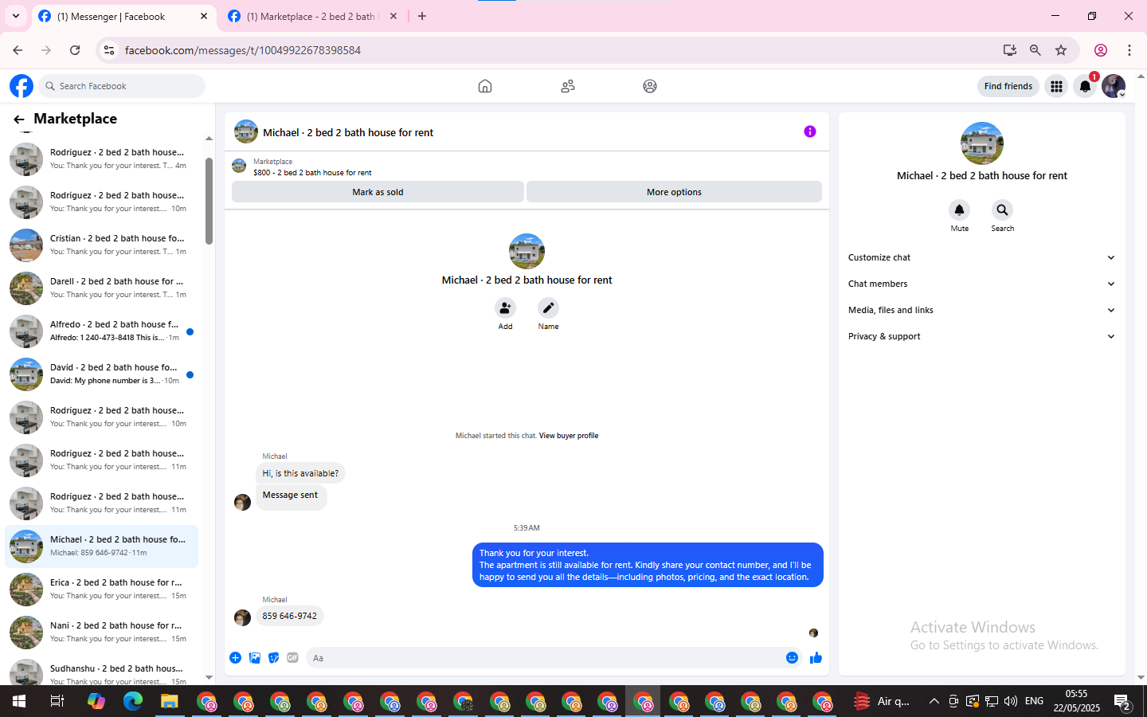Open Chrome zoom magnifier icon
The height and width of the screenshot is (717, 1147).
1035,50
